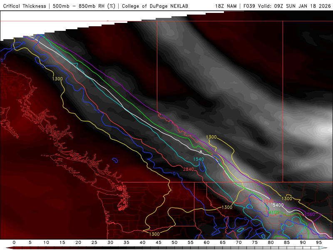Click the colorbar tick label 0
The width and height of the screenshot is (333, 250).
pyautogui.click(x=14, y=242)
